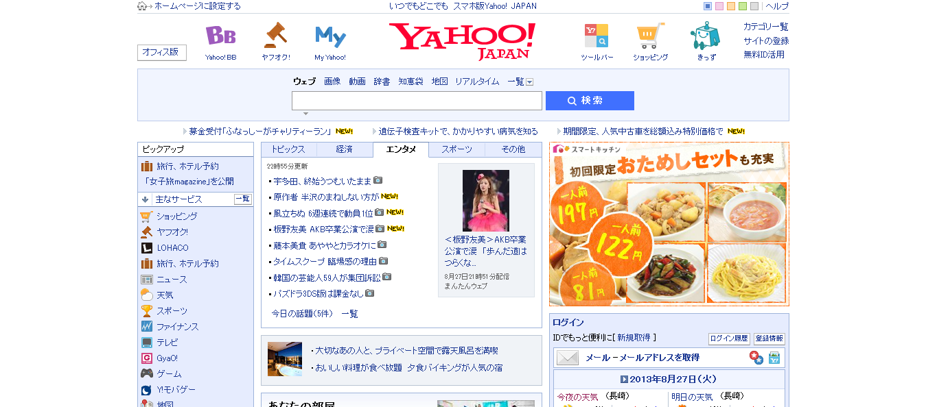This screenshot has width=926, height=407.
Task: Click the ファイナンス chart icon
Action: (146, 327)
